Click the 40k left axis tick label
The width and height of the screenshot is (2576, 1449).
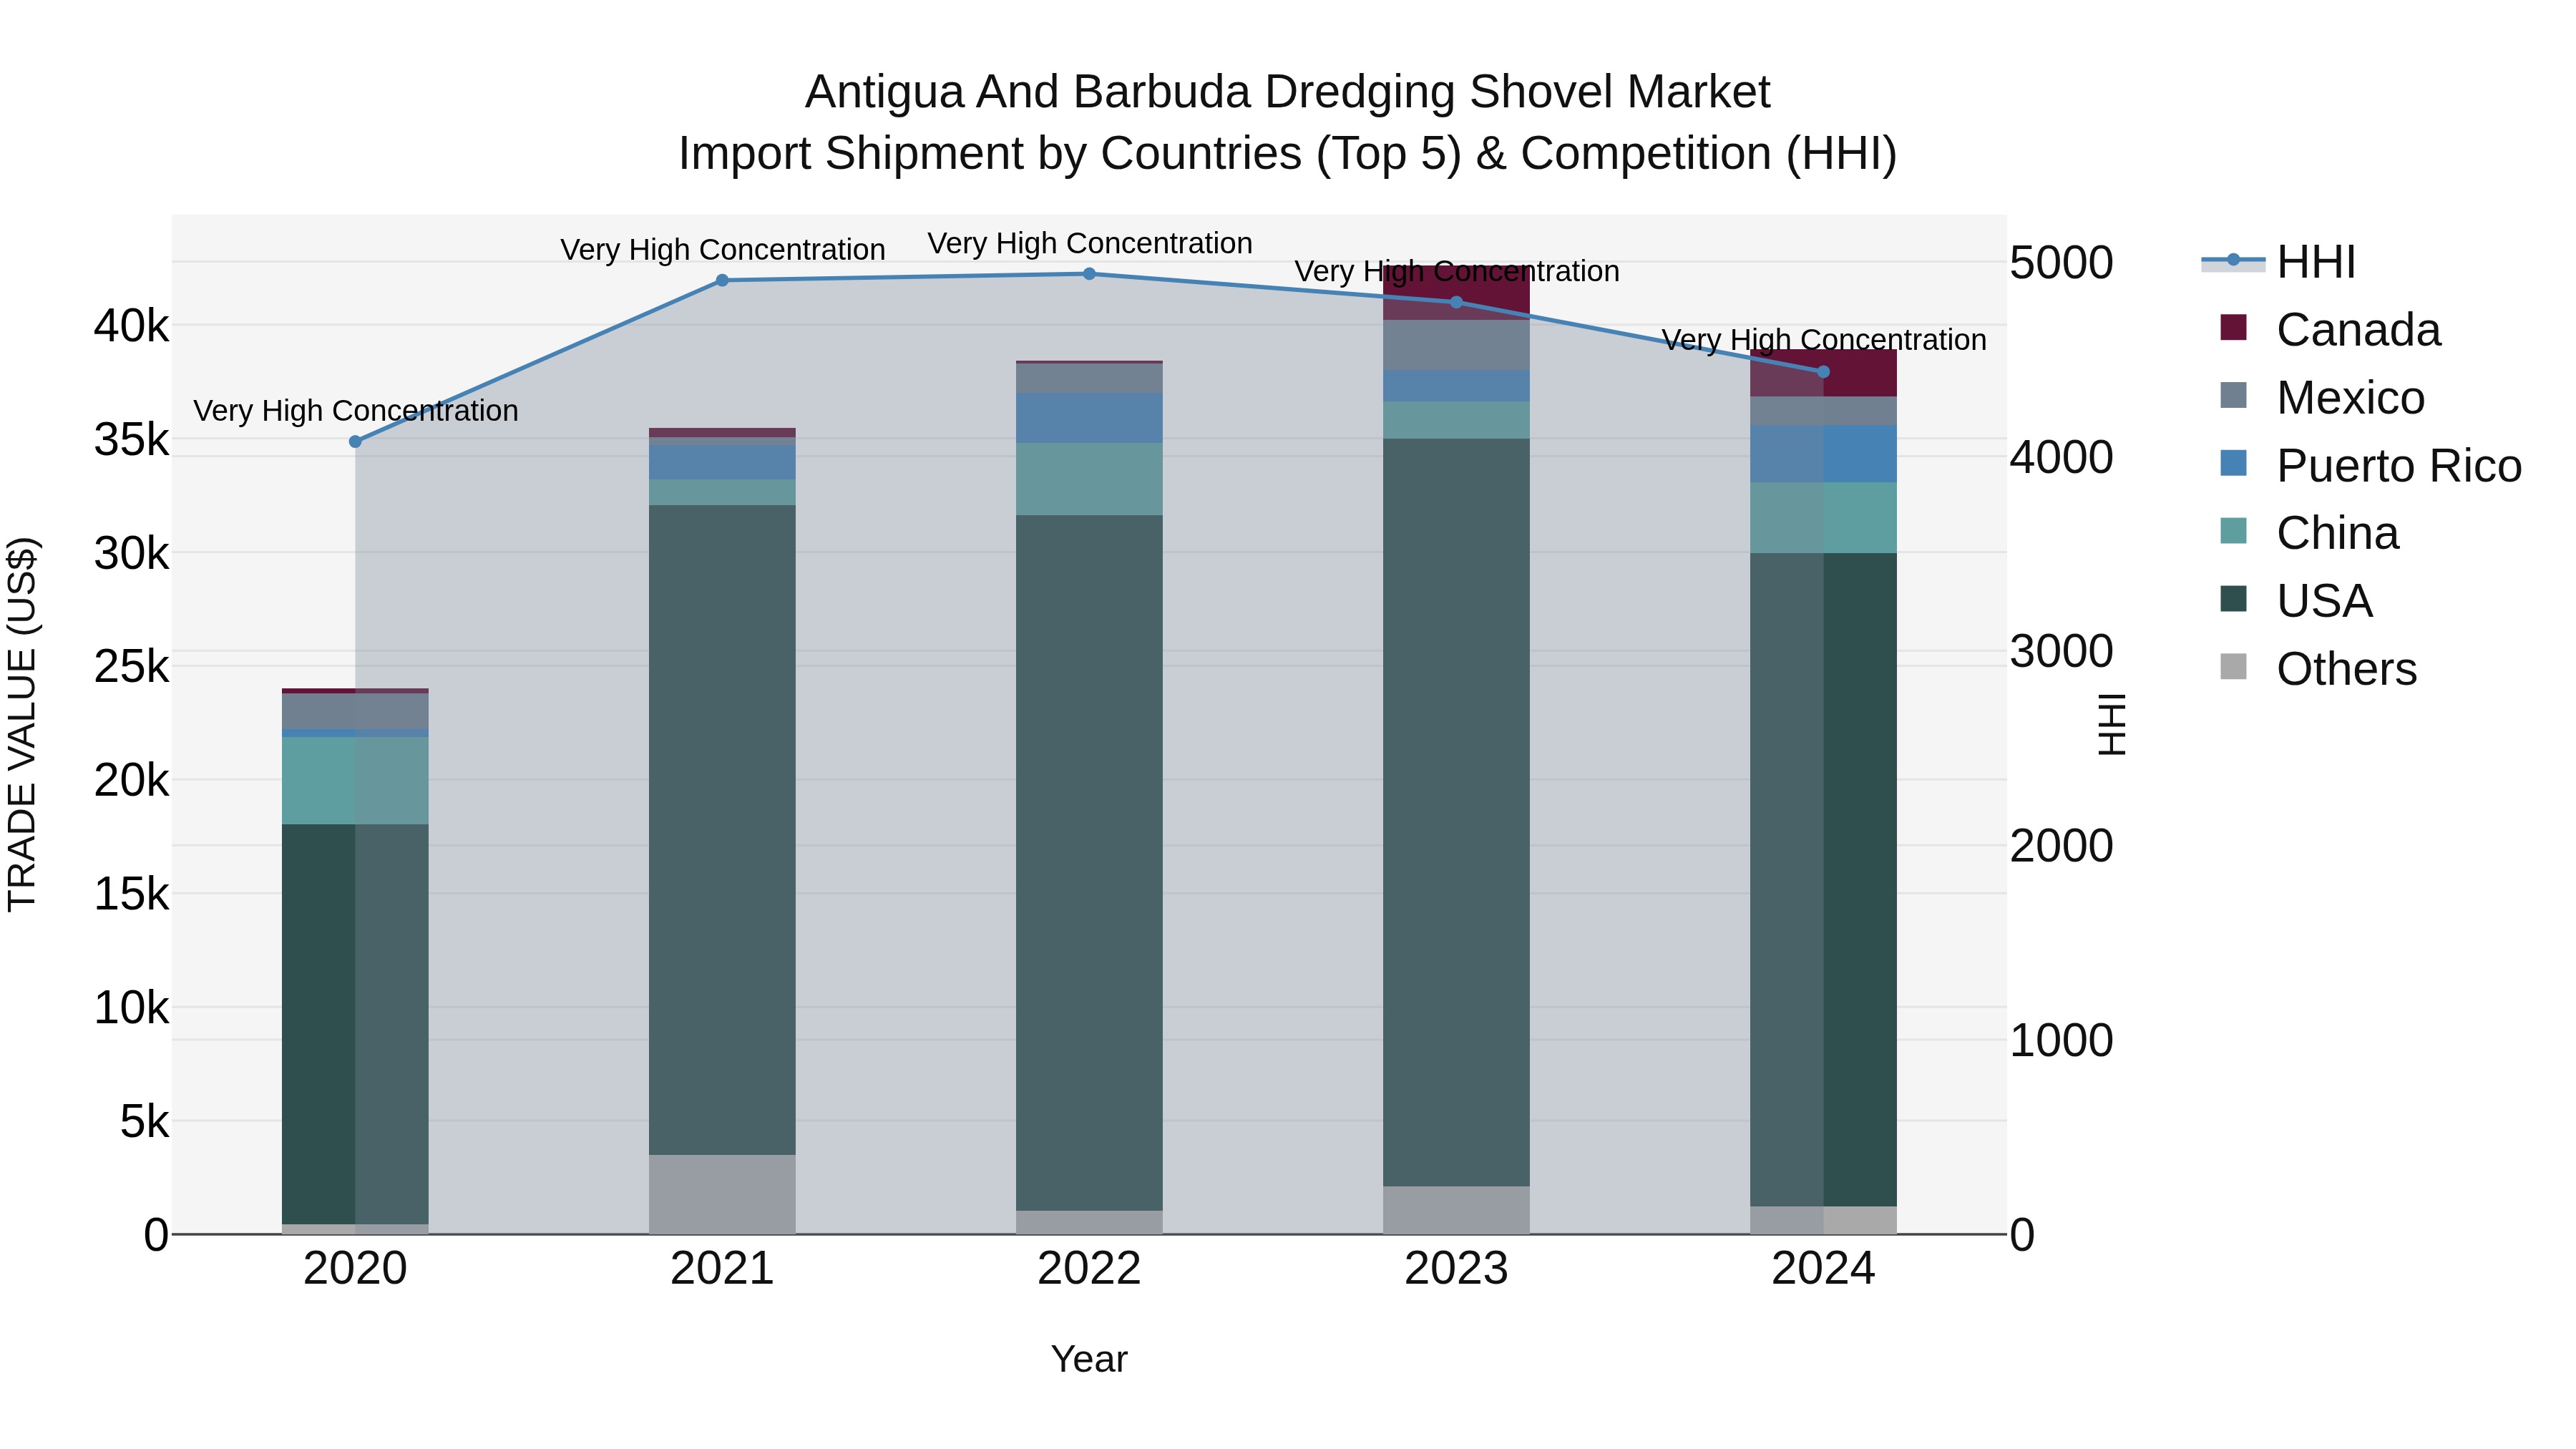131,326
